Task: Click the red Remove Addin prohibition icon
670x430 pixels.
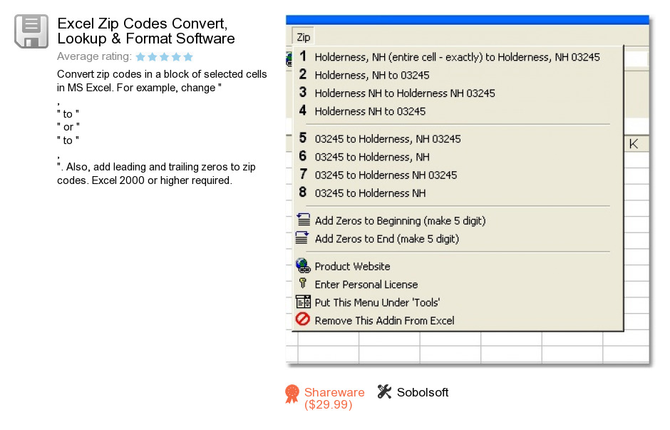Action: coord(302,319)
